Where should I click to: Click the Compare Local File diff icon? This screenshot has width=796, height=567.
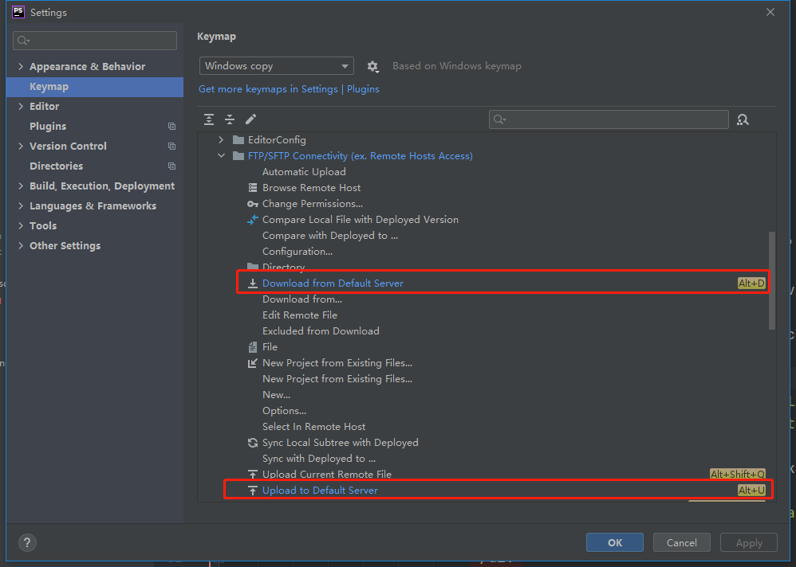pos(252,220)
